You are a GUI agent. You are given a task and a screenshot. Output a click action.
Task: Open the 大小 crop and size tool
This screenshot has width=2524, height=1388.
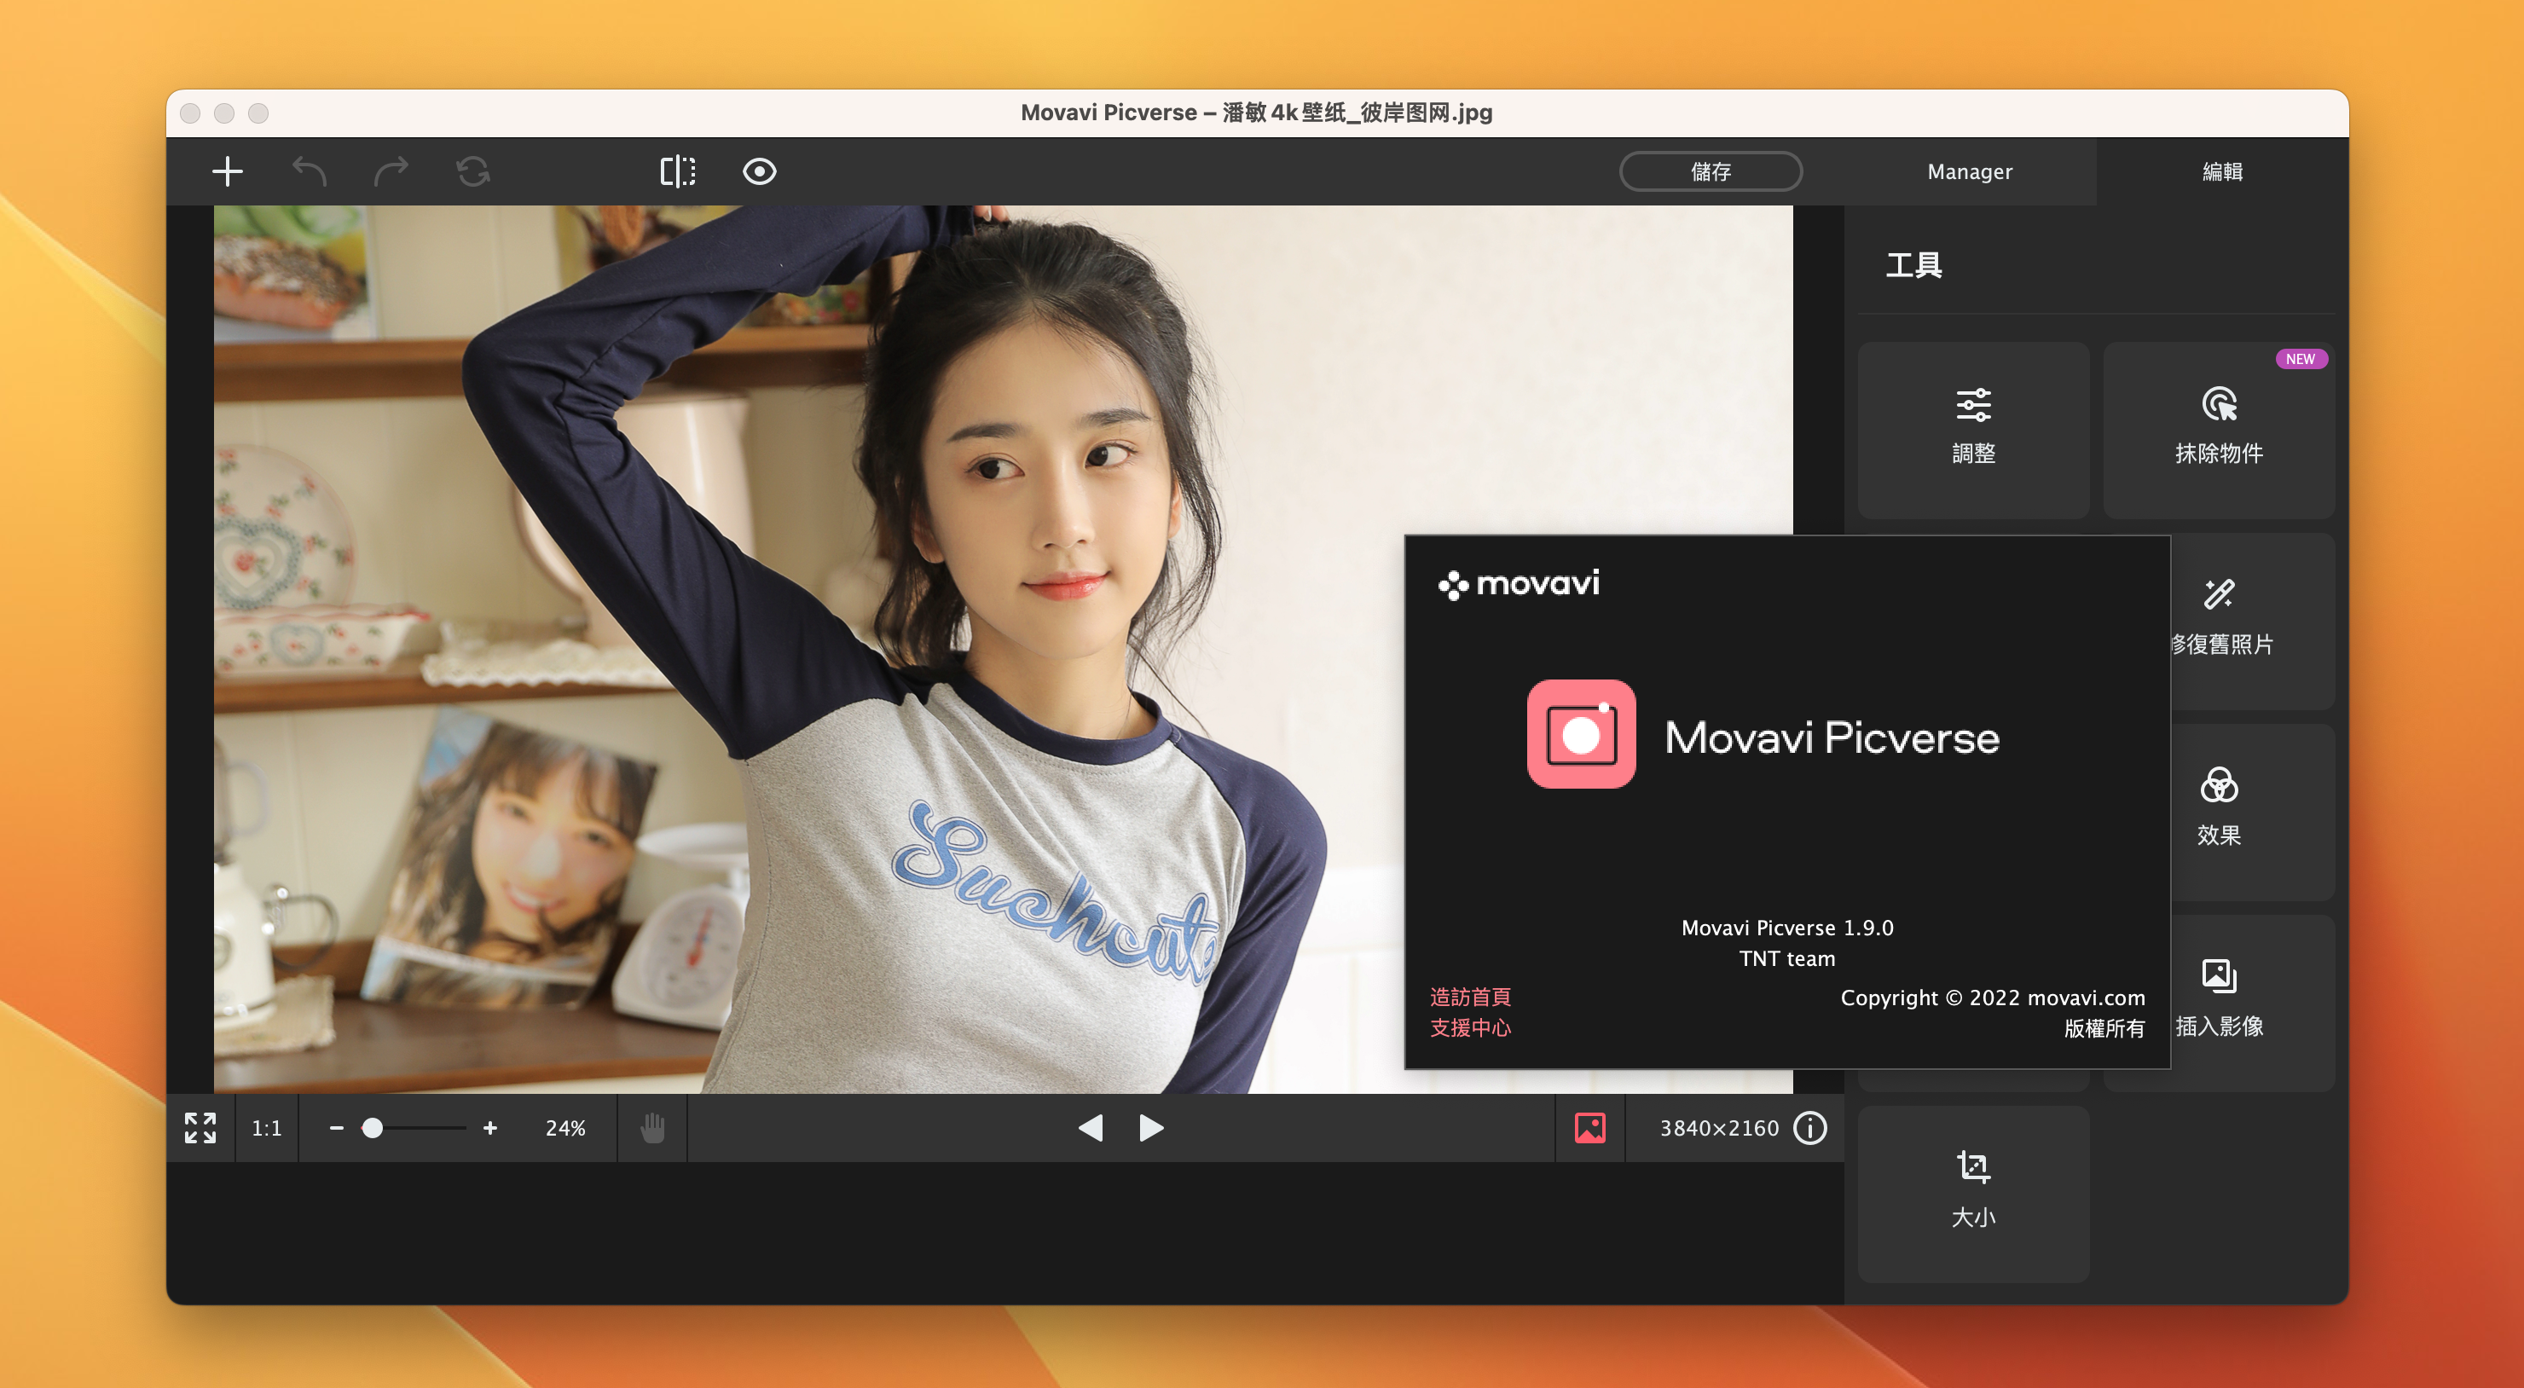pyautogui.click(x=1972, y=1191)
